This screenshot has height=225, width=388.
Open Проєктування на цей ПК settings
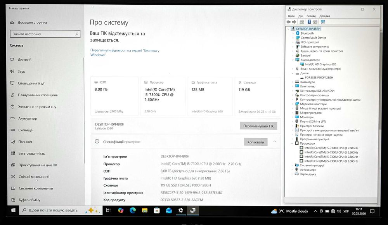tap(38, 165)
